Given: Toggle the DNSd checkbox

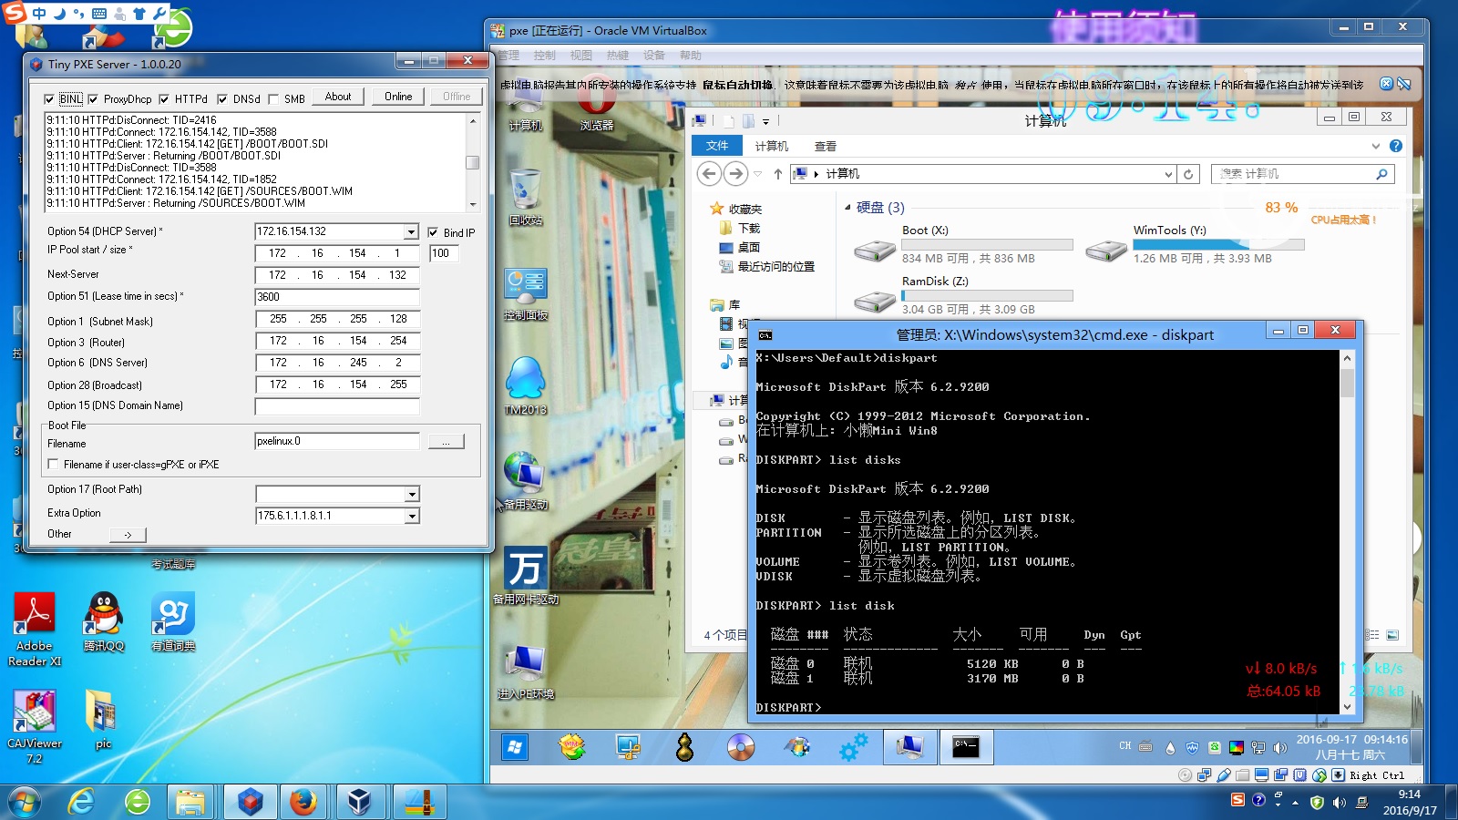Looking at the screenshot, I should pyautogui.click(x=222, y=99).
